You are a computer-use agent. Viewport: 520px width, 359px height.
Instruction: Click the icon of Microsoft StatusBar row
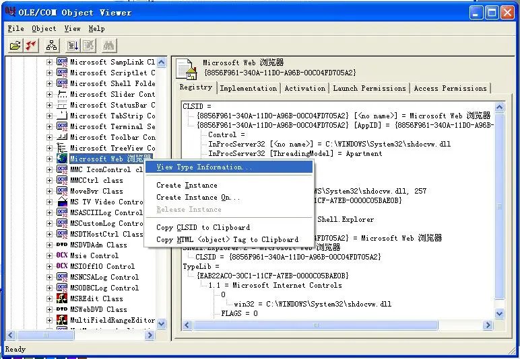62,105
